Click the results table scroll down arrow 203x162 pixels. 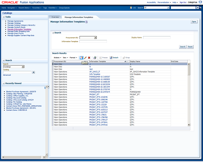(189, 125)
